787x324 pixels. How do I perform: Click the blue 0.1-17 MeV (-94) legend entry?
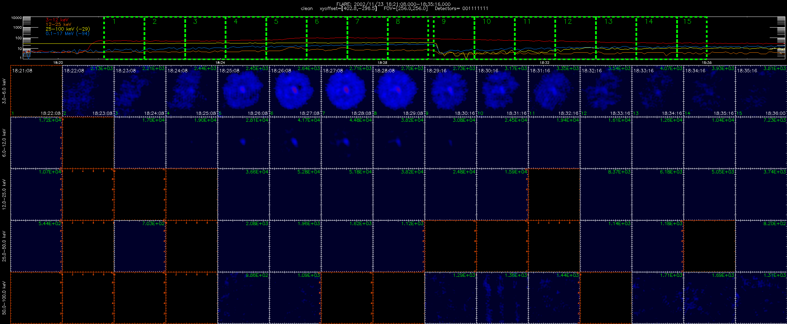coord(67,33)
